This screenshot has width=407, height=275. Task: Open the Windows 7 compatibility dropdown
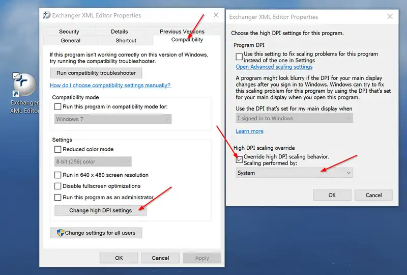[x=113, y=119]
